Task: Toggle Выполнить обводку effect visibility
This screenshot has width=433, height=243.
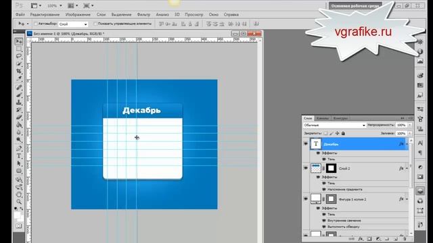Action: tap(324, 227)
